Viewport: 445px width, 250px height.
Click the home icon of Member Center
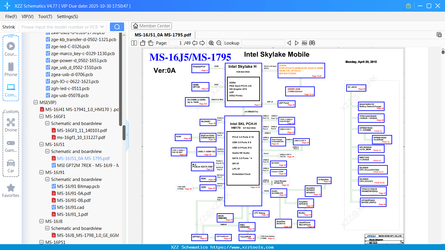(x=136, y=26)
